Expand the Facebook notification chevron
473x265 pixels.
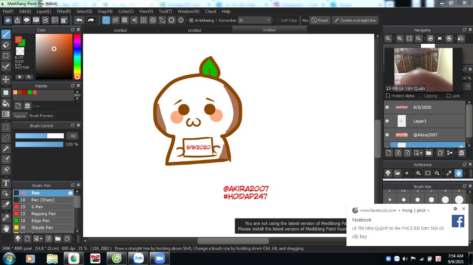[428, 211]
